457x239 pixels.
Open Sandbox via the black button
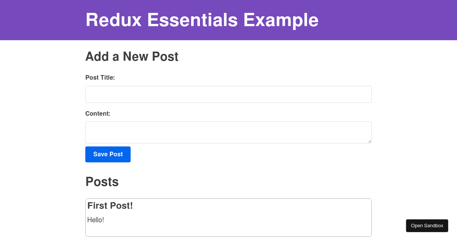(x=427, y=226)
